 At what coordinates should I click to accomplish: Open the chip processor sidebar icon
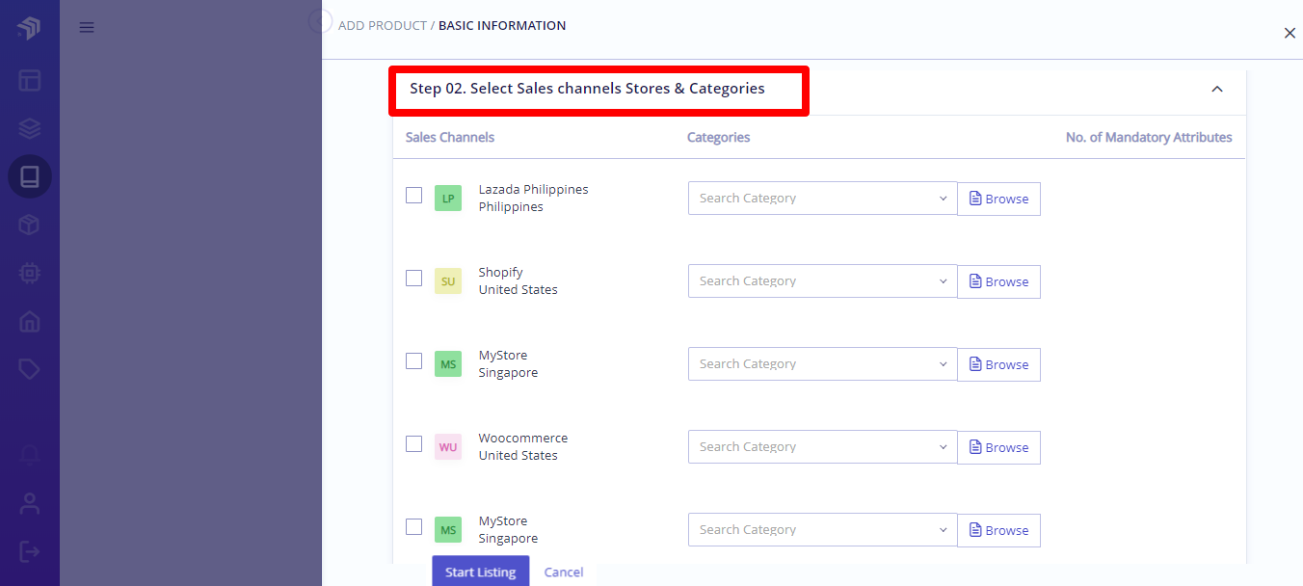click(29, 273)
